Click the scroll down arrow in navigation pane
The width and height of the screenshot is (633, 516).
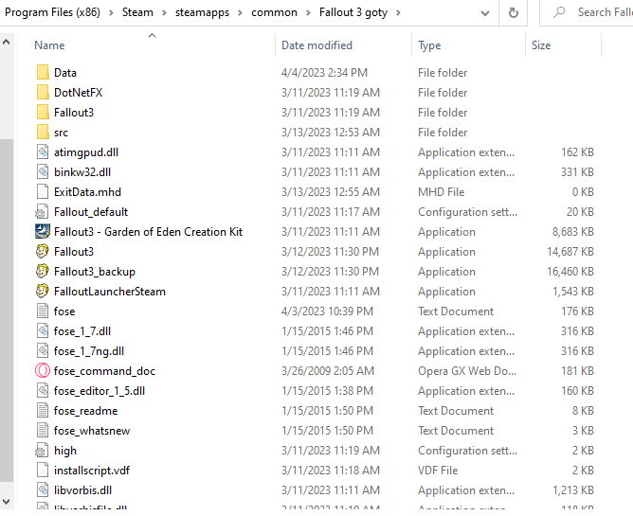tap(6, 502)
